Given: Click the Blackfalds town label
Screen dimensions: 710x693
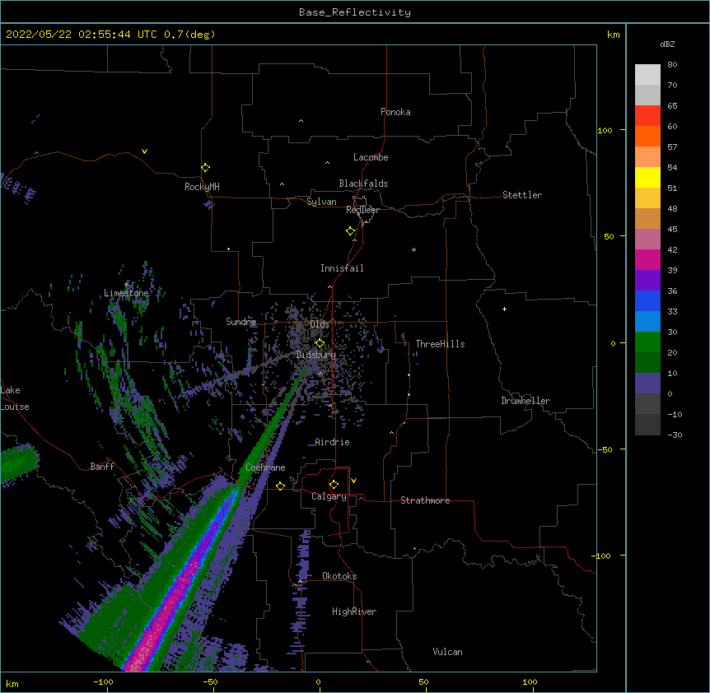Looking at the screenshot, I should coord(363,184).
